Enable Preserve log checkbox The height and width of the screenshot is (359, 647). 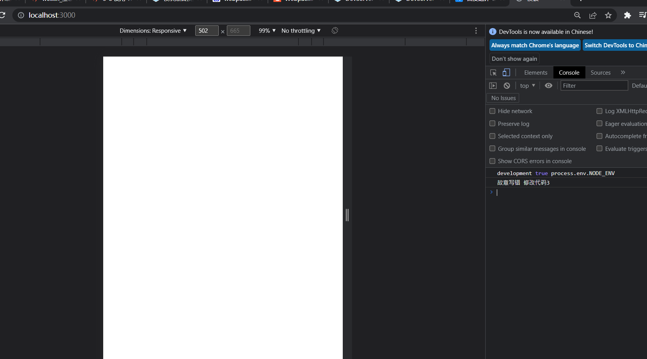(x=492, y=124)
